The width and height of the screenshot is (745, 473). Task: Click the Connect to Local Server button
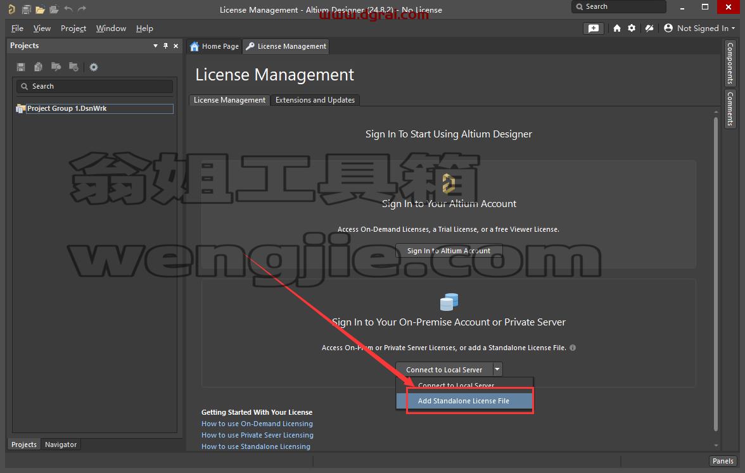tap(444, 370)
